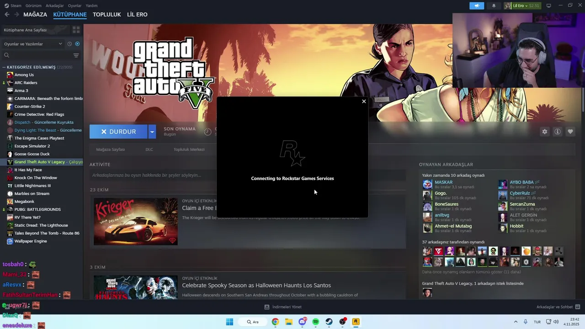This screenshot has width=585, height=329.
Task: Open library grid view icon
Action: pyautogui.click(x=76, y=30)
